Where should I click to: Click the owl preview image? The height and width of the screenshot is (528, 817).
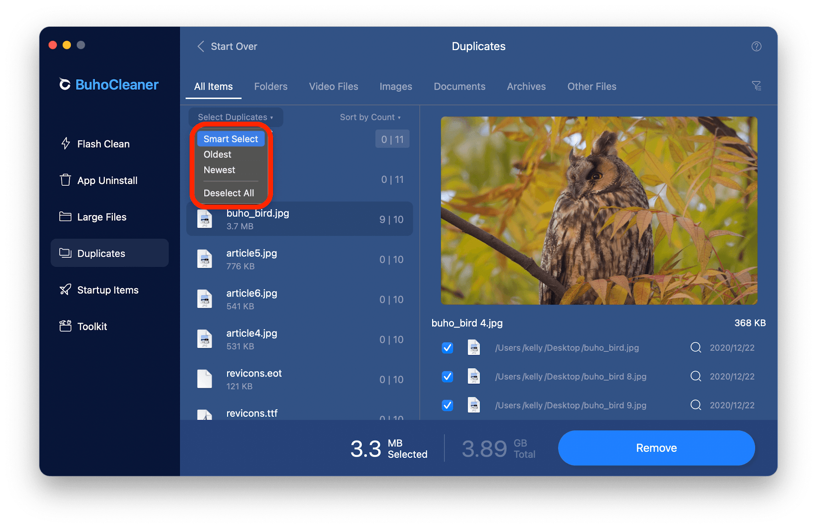click(599, 210)
